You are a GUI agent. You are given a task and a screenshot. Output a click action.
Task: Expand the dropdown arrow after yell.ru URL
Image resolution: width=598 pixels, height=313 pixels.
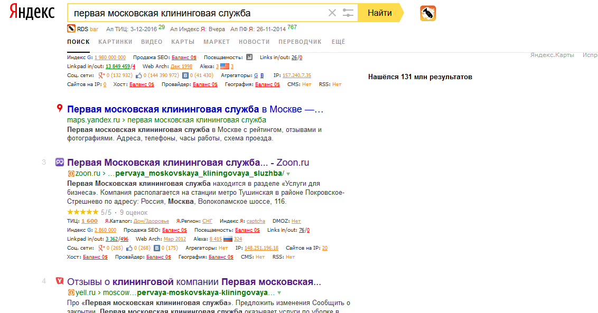pyautogui.click(x=279, y=293)
